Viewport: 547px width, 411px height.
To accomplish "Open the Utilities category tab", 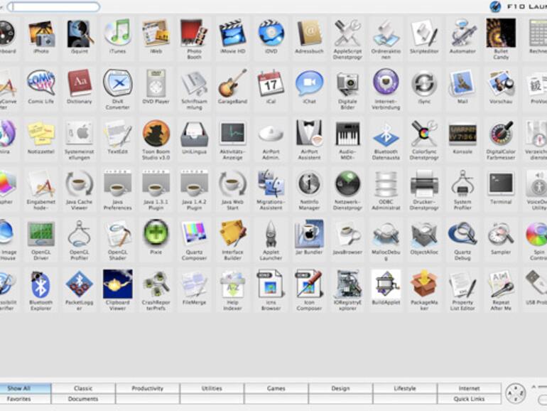I will point(212,388).
